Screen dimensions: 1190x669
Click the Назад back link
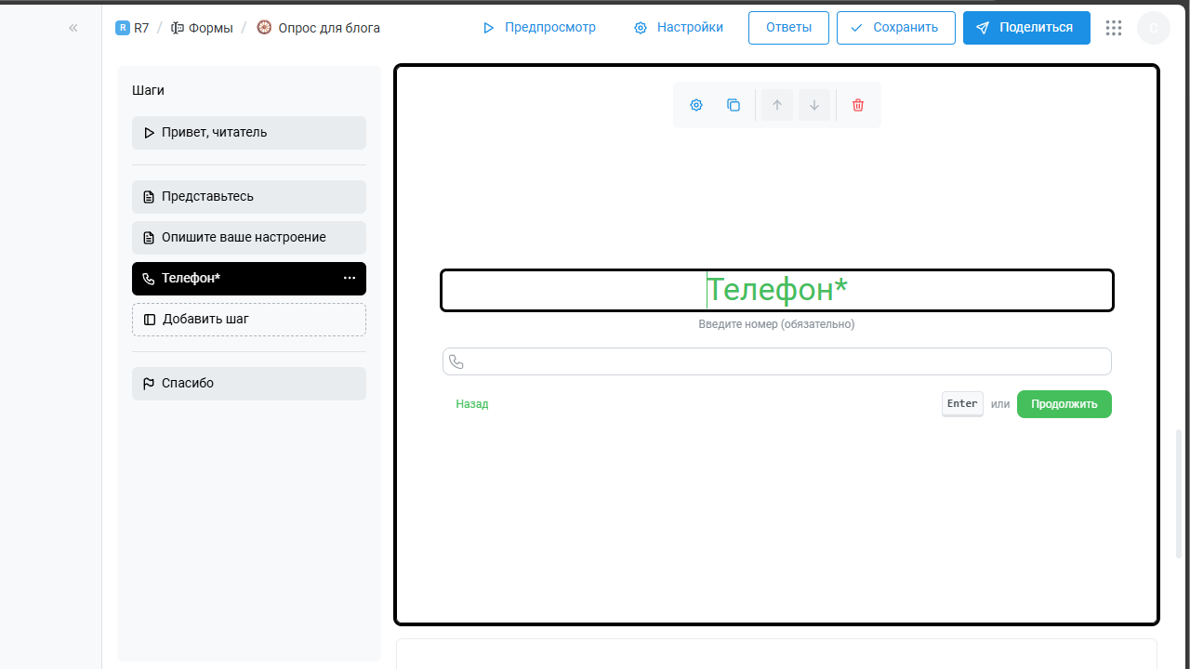(x=472, y=404)
